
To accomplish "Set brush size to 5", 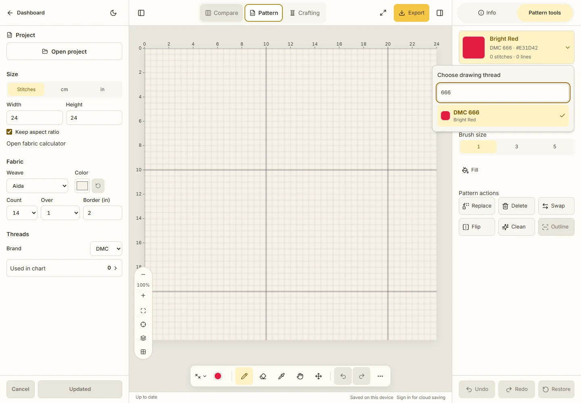I will [x=555, y=147].
